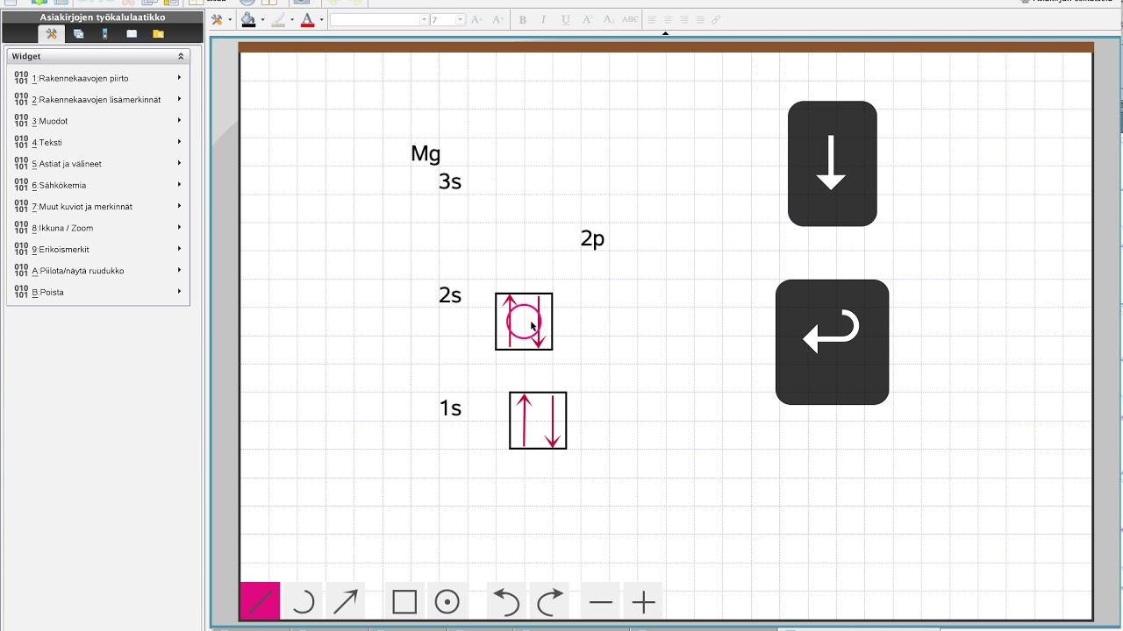Viewport: 1123px width, 631px height.
Task: Open 3:Muodot submenu
Action: pos(98,121)
